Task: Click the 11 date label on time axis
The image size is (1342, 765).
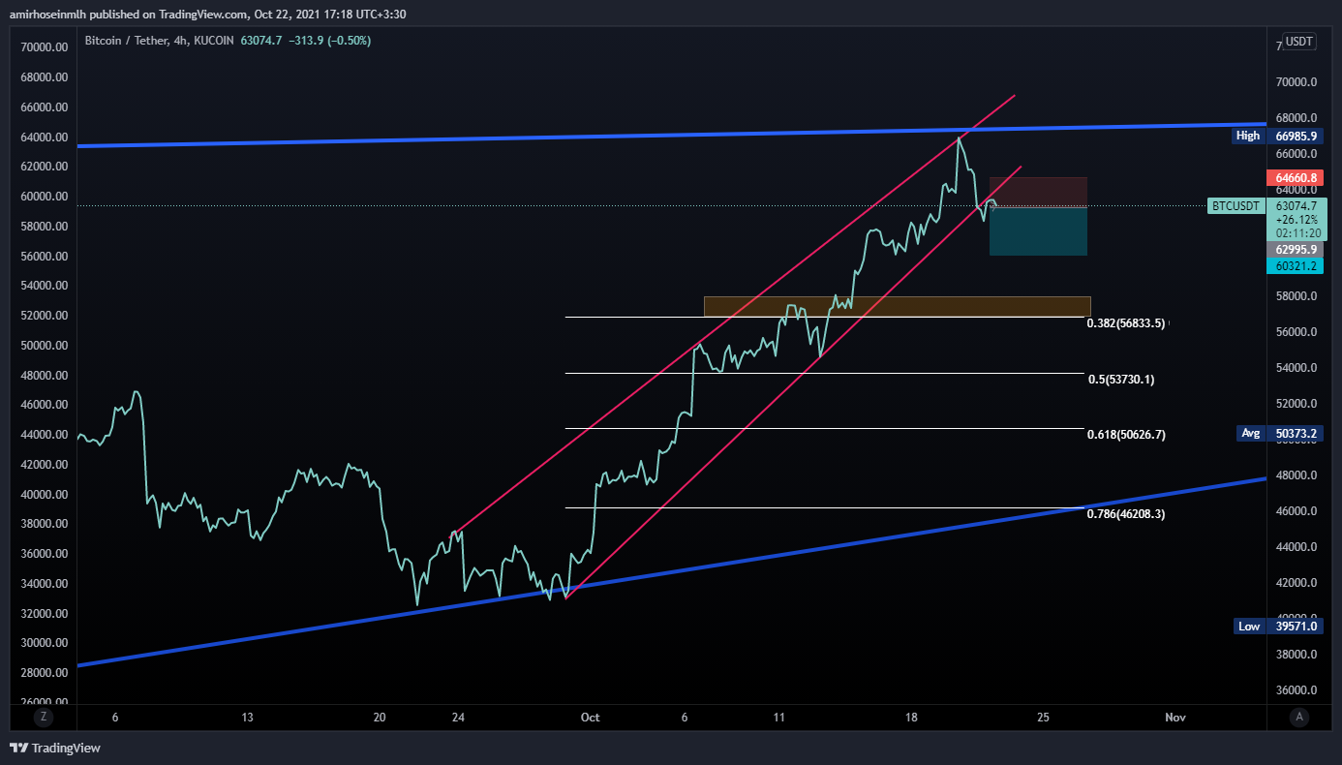Action: (x=778, y=718)
